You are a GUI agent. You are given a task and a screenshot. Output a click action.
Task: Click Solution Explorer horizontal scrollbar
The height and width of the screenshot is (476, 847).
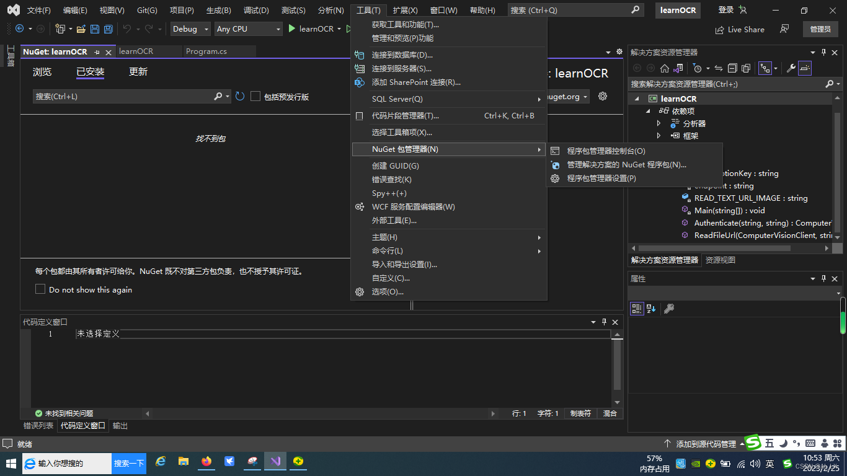pyautogui.click(x=714, y=248)
